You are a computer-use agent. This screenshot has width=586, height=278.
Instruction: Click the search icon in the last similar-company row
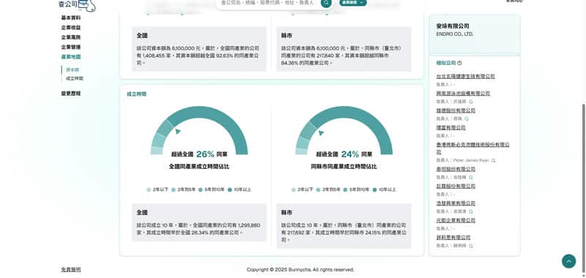(x=471, y=246)
